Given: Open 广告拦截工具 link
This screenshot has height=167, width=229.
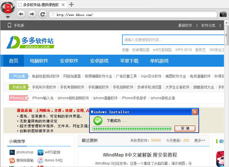Looking at the screenshot, I should coord(126,76).
